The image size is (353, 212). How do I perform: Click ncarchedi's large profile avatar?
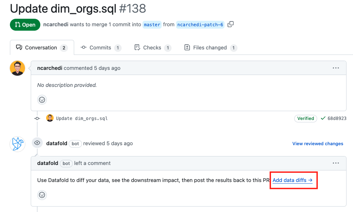coord(17,68)
